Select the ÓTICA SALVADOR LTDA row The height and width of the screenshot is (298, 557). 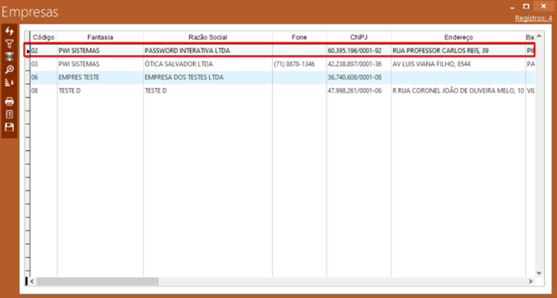pyautogui.click(x=280, y=64)
